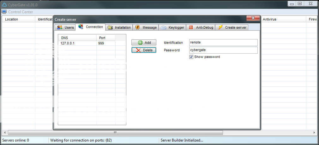This screenshot has width=319, height=145.
Task: Open the Keylogger tab
Action: 172,27
